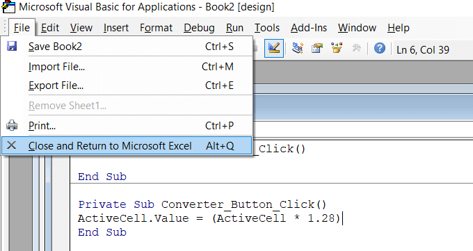473x251 pixels.
Task: Click the Toolbox toolbar icon
Action: (x=356, y=48)
